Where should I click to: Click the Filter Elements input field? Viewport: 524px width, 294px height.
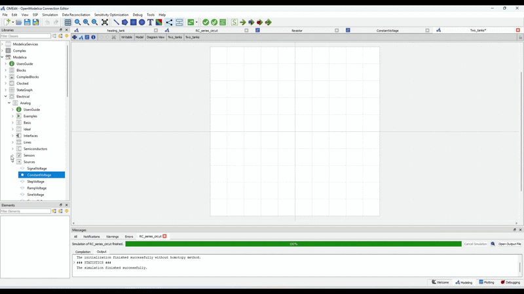(x=26, y=211)
